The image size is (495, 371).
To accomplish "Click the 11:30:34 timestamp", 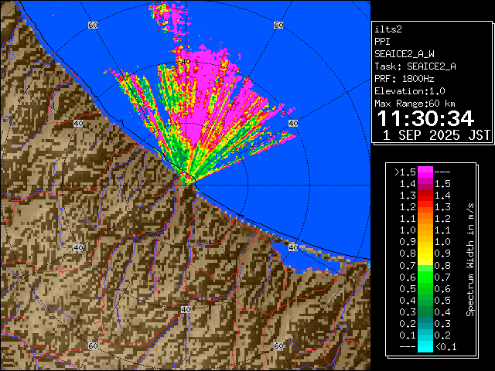I will 425,118.
